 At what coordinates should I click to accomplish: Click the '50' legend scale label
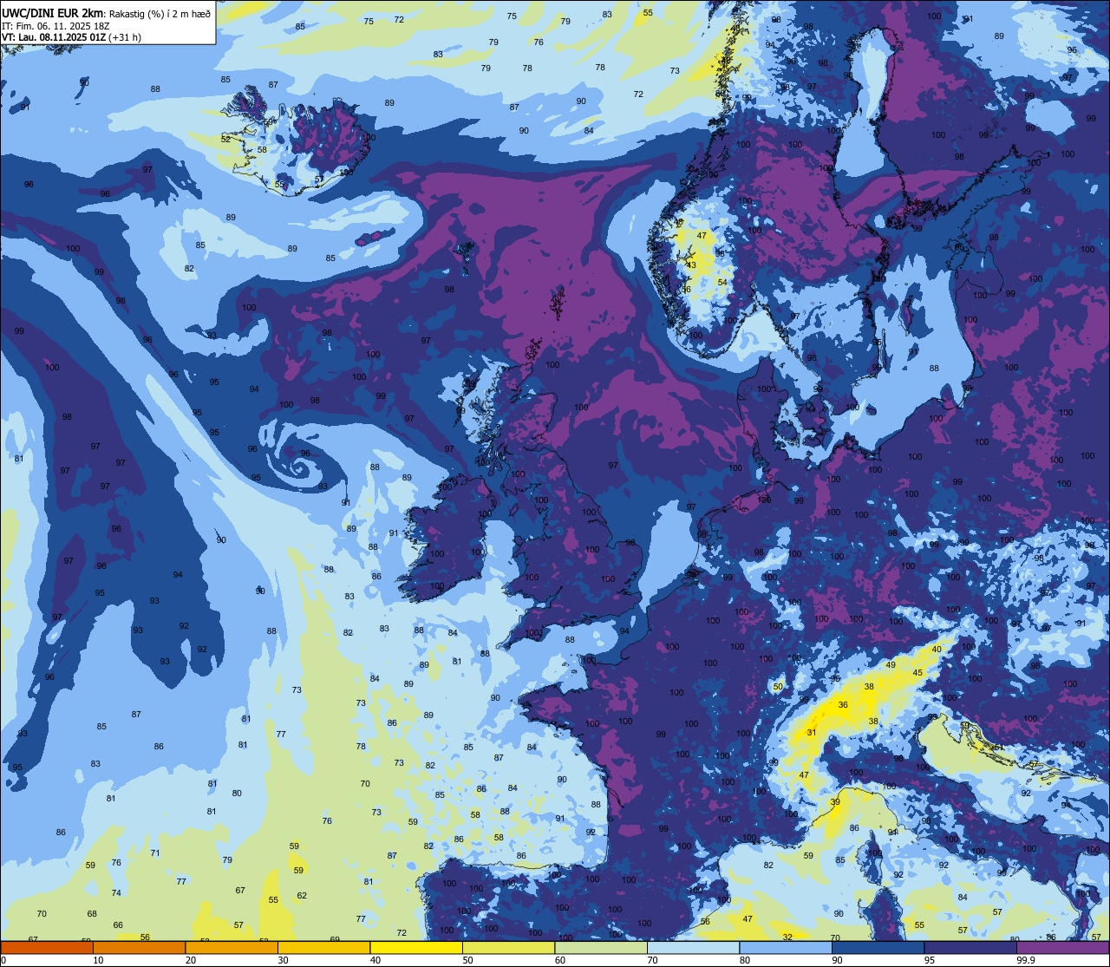click(468, 960)
